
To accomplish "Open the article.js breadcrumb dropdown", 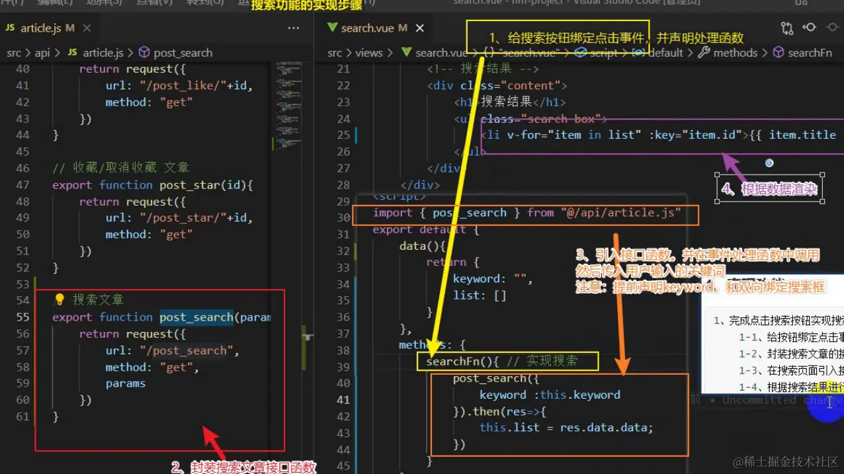I will click(103, 53).
